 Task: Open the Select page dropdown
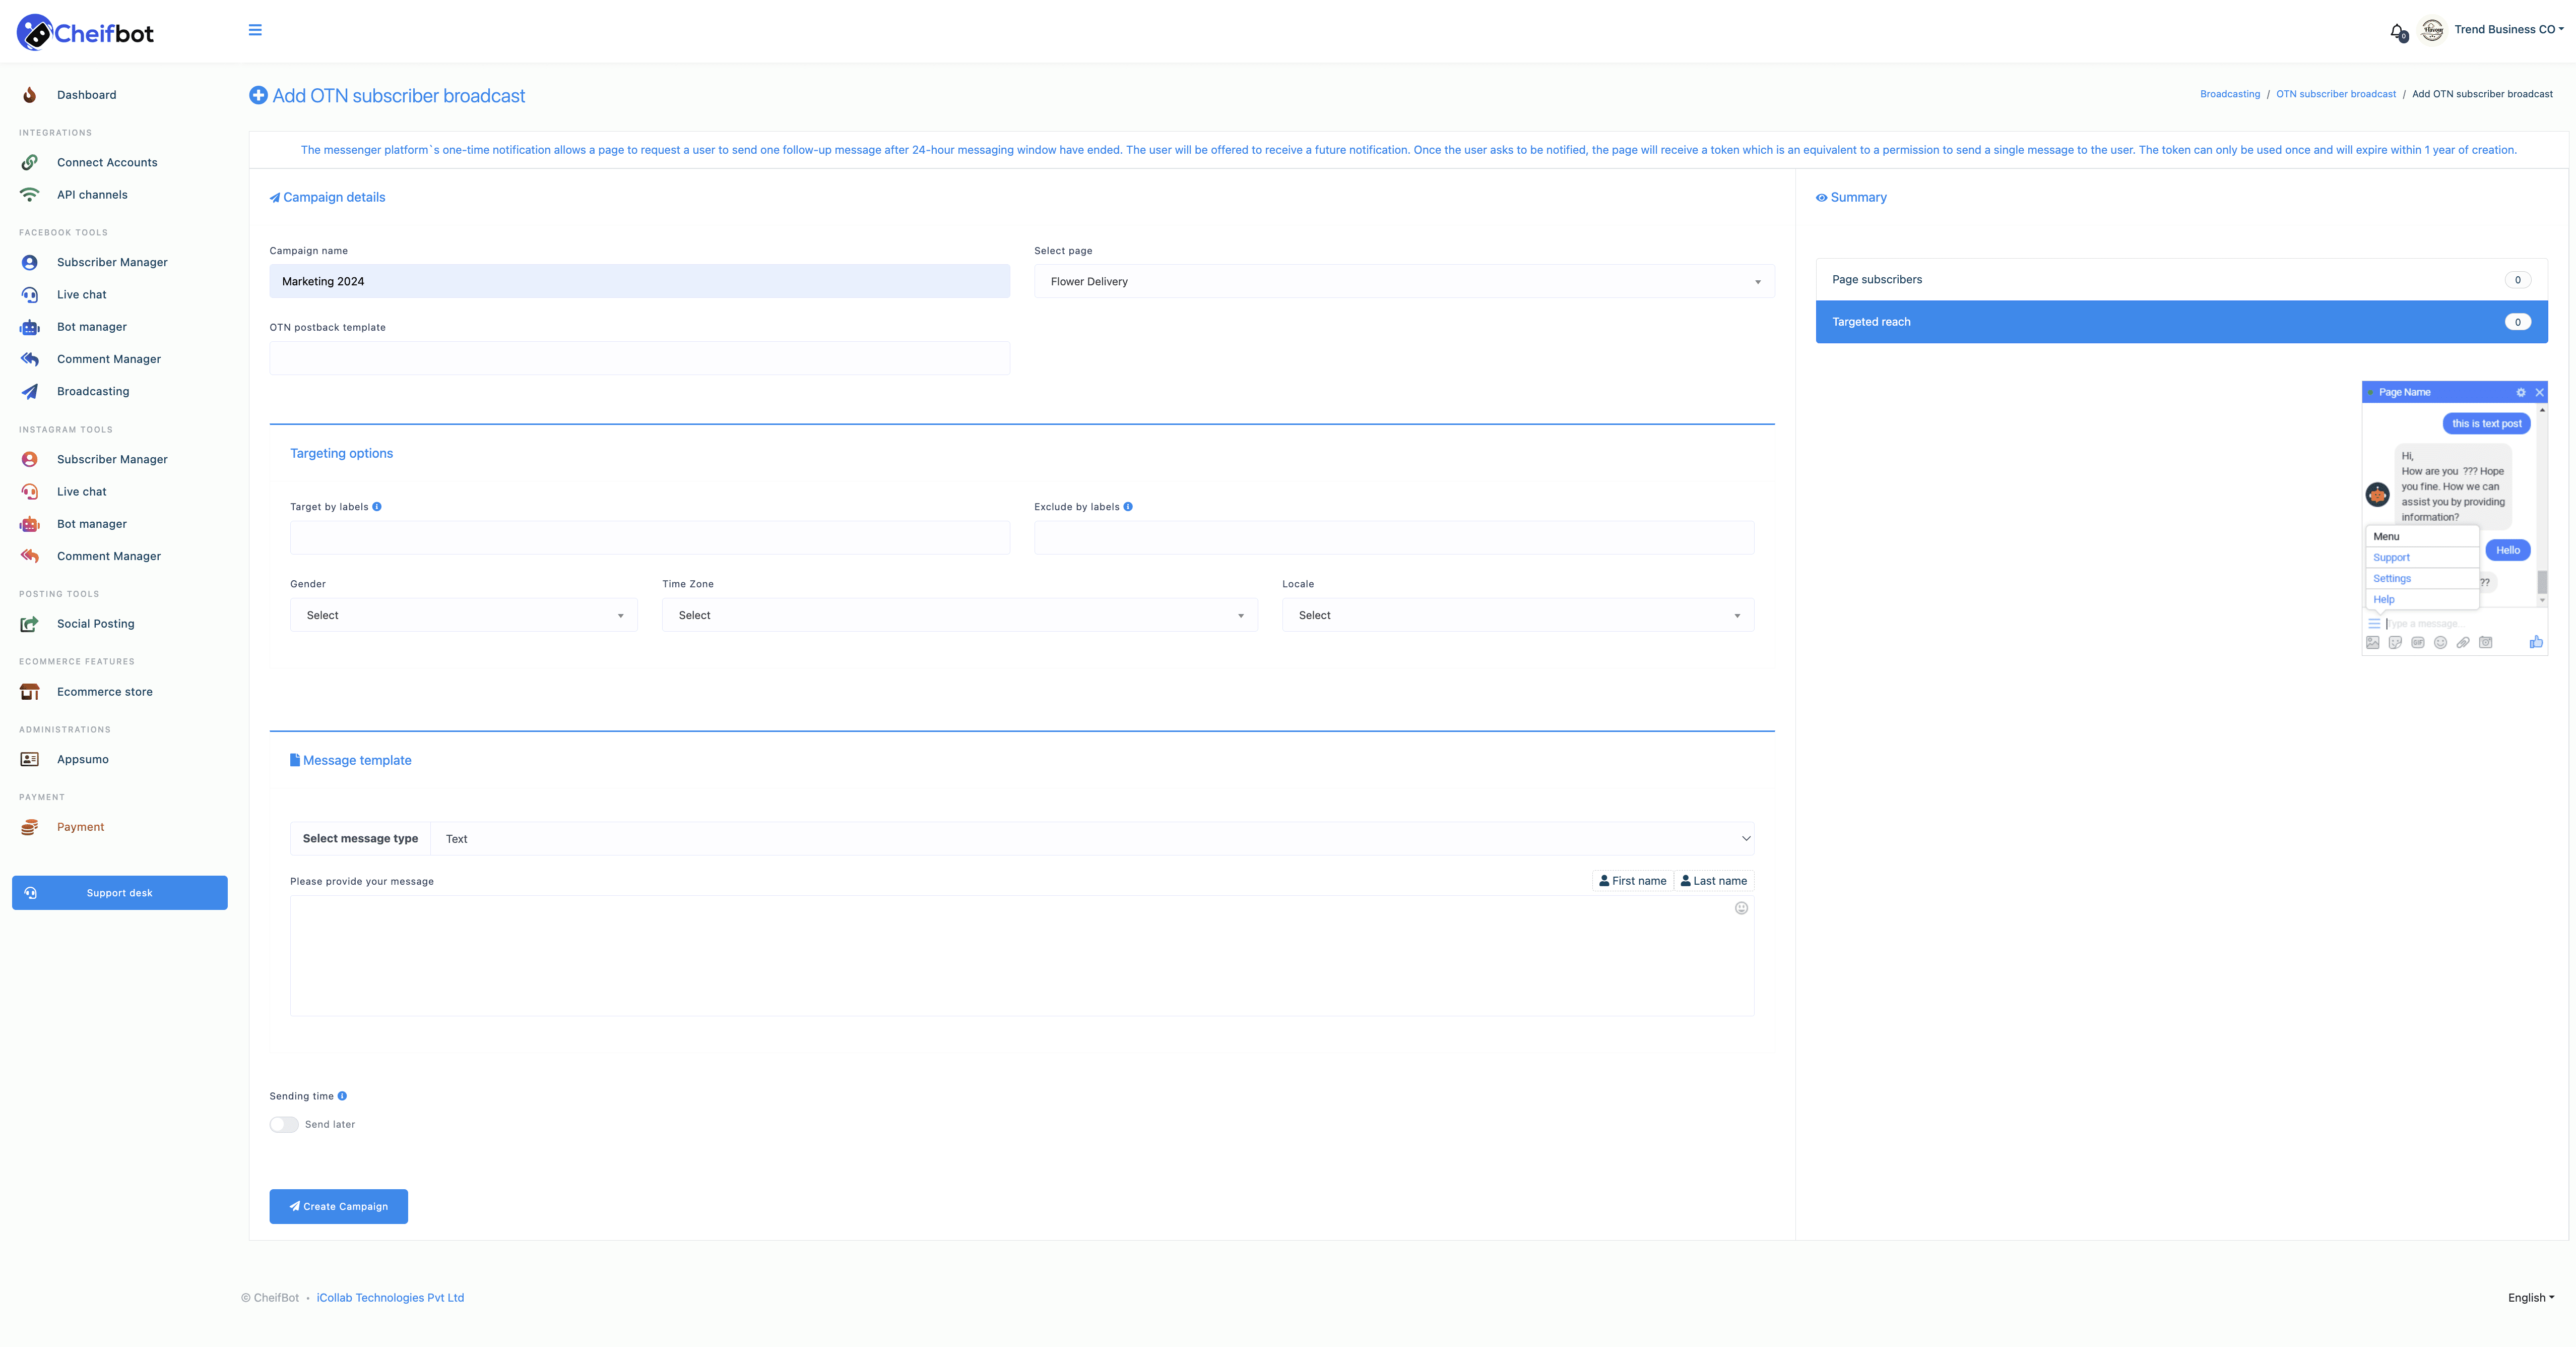tap(1404, 281)
